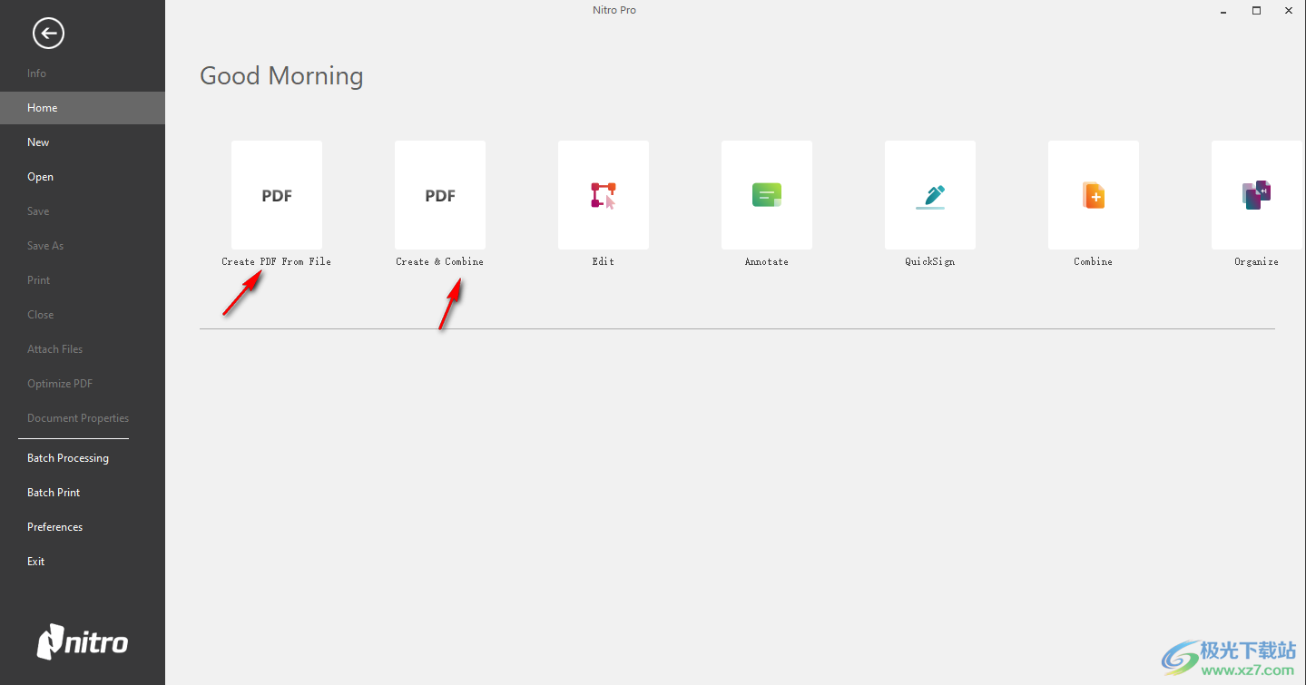This screenshot has width=1306, height=685.
Task: Click the Organize label text
Action: coord(1257,261)
